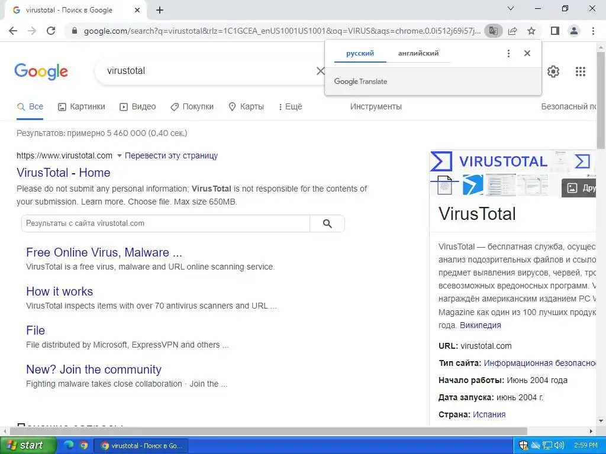Open the more images button in panel
The image size is (606, 454).
(579, 188)
